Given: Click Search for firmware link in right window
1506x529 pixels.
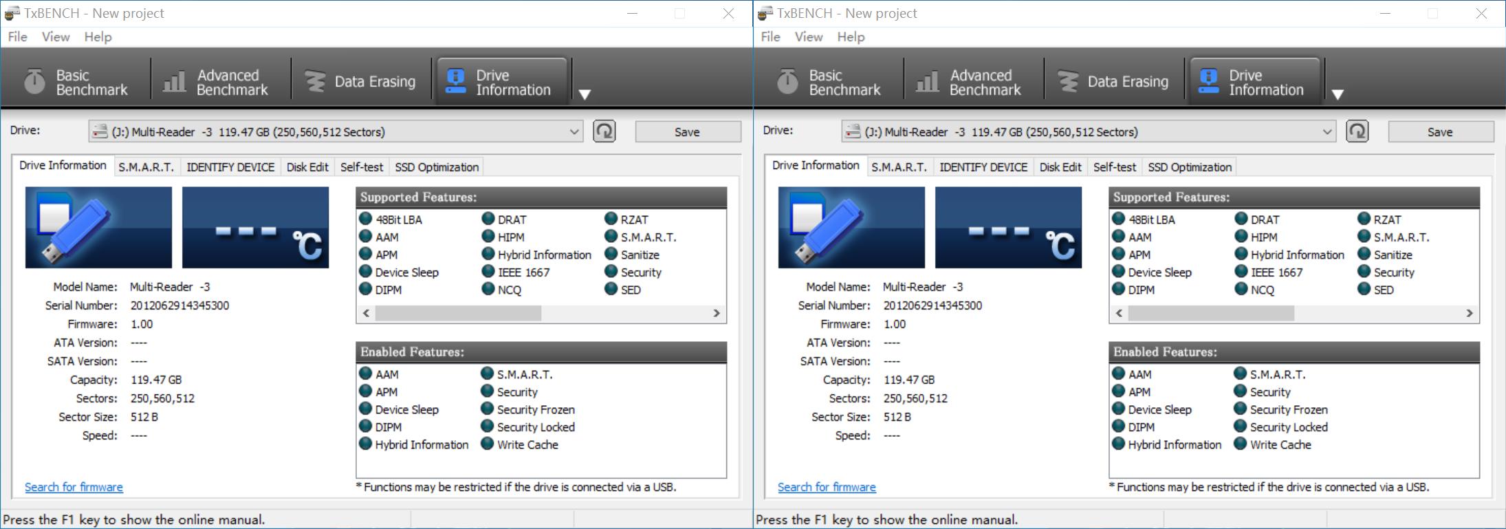Looking at the screenshot, I should (x=827, y=487).
